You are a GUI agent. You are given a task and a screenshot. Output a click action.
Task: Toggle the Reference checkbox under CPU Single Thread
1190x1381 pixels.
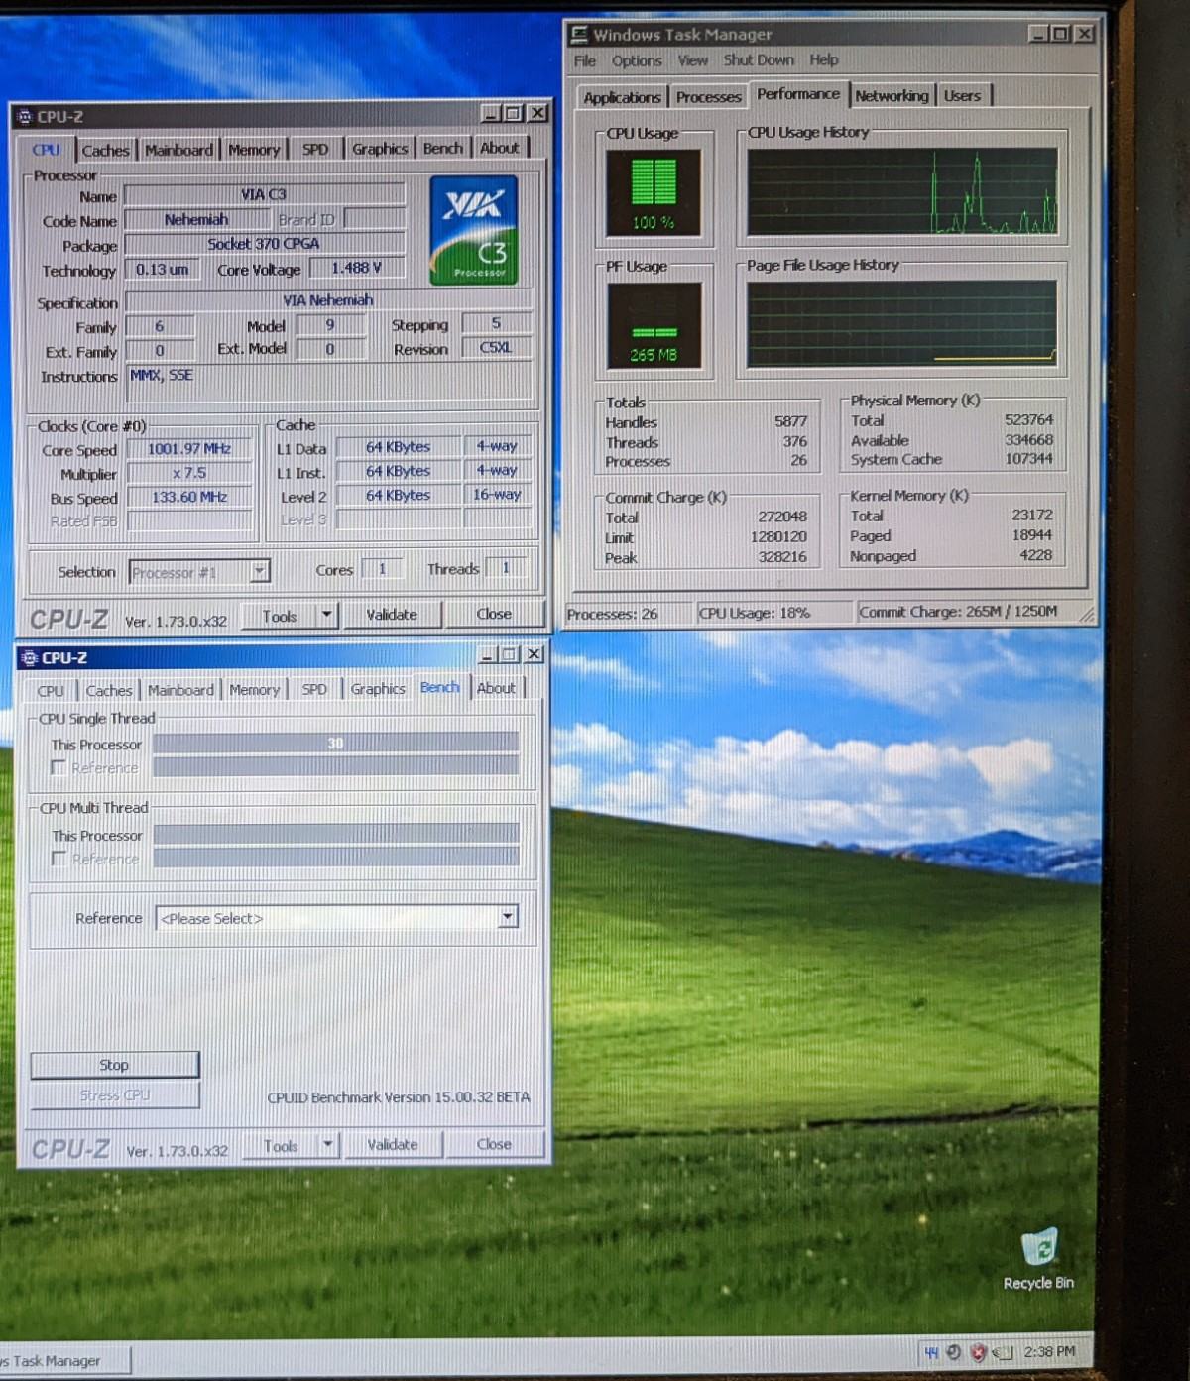click(x=59, y=768)
